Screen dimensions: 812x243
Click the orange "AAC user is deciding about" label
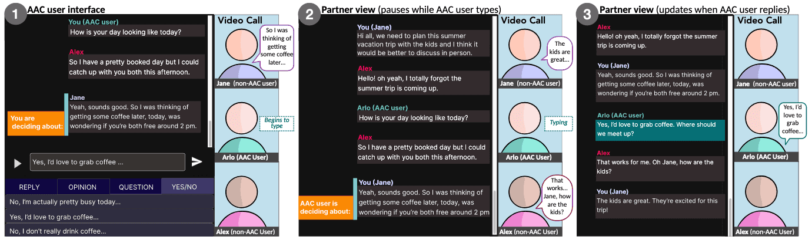[x=324, y=208]
